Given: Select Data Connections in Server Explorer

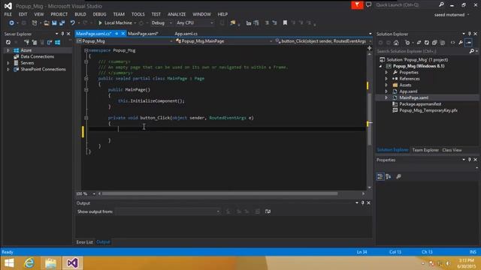Looking at the screenshot, I should [37, 57].
